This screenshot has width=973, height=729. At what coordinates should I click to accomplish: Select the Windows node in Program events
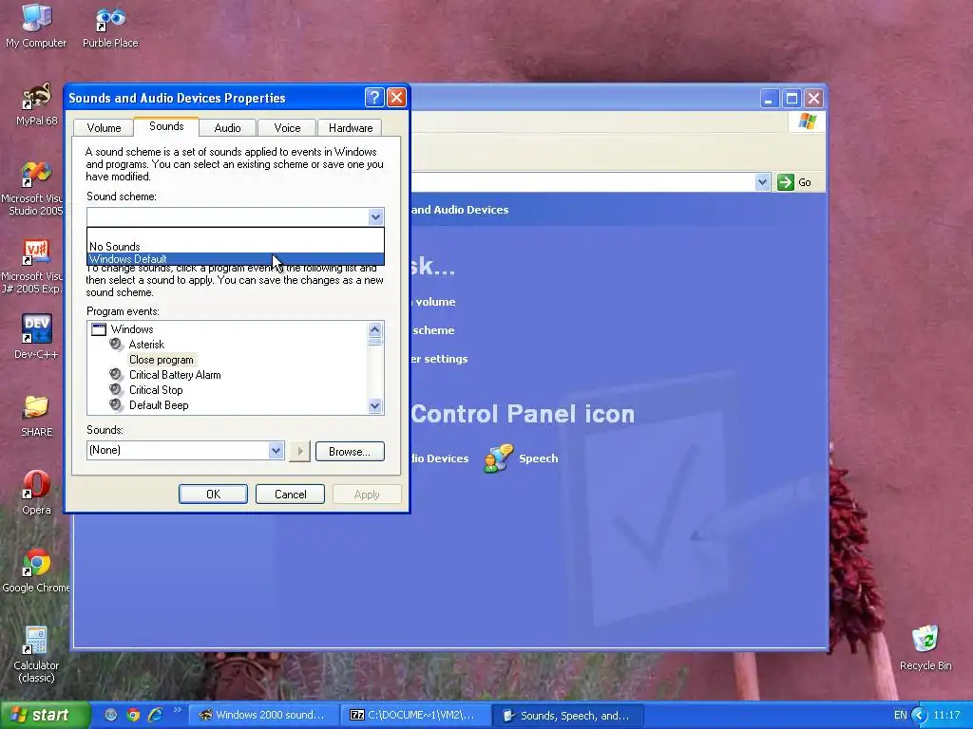pyautogui.click(x=132, y=329)
